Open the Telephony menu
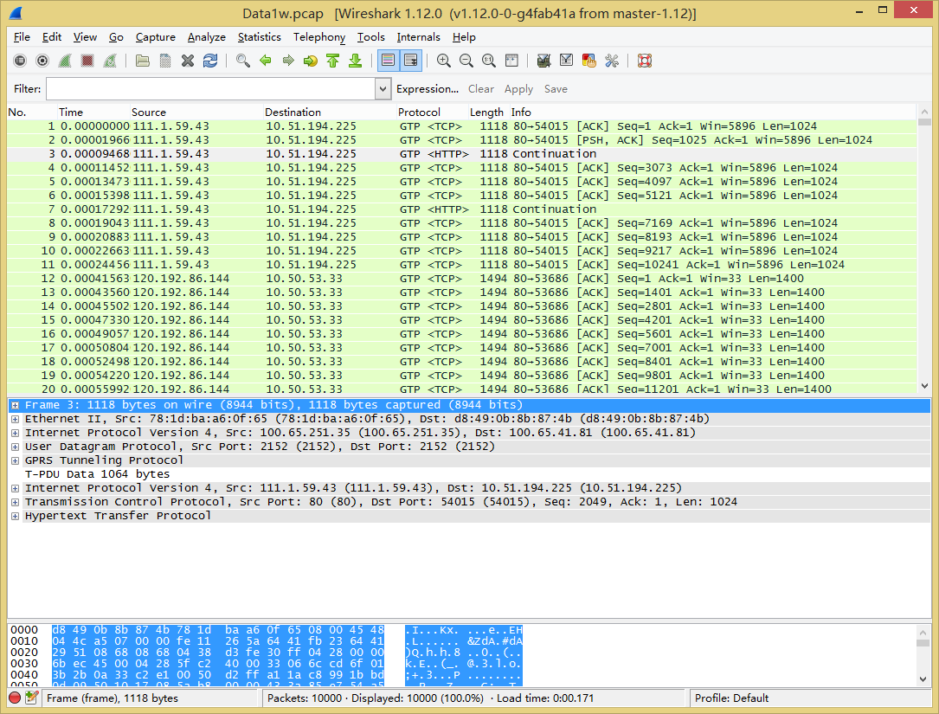Screen dimensions: 939x714 [x=319, y=37]
